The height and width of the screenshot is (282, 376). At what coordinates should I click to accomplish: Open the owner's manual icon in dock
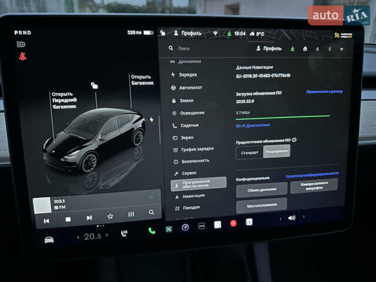[x=249, y=222]
